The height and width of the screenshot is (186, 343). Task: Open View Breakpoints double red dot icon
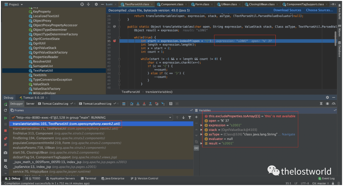pyautogui.click(x=5, y=139)
